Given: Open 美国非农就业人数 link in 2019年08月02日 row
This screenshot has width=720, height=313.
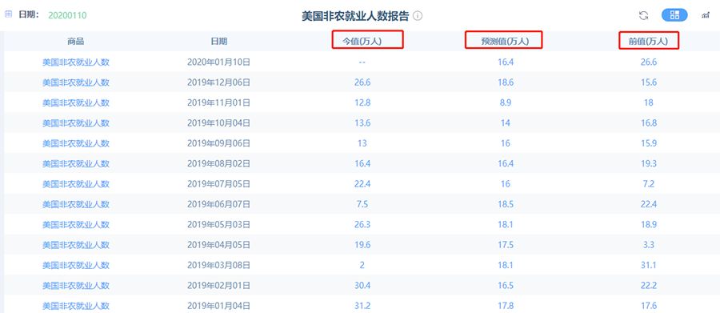Looking at the screenshot, I should click(x=76, y=163).
